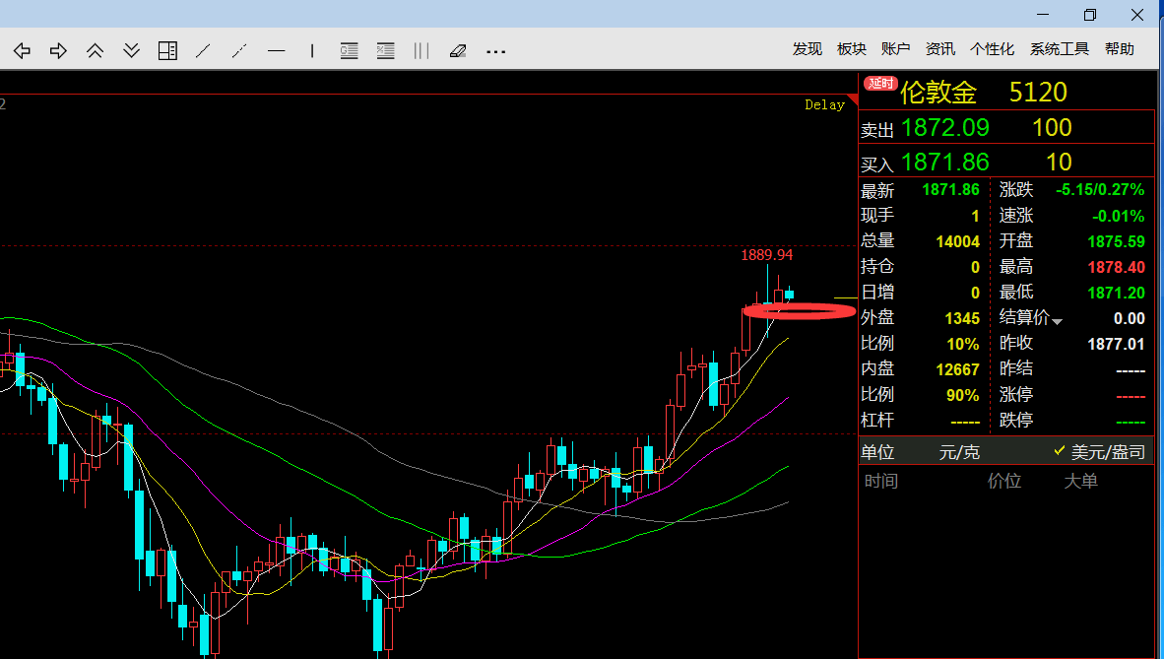This screenshot has width=1164, height=659.
Task: Select the vertical line drawing tool
Action: 312,50
